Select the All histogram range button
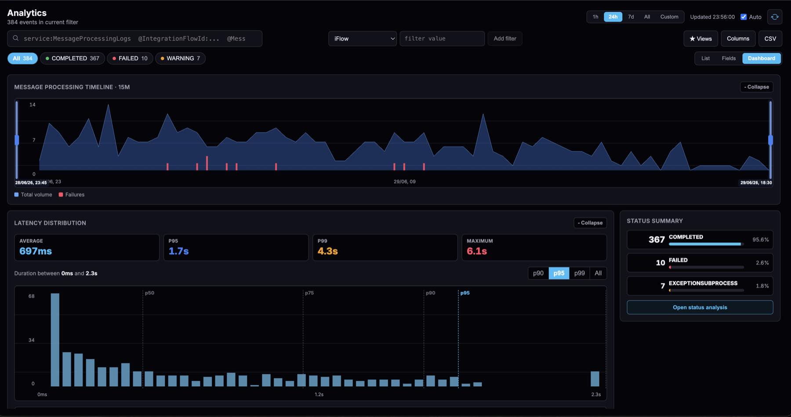The height and width of the screenshot is (417, 791). (x=598, y=273)
